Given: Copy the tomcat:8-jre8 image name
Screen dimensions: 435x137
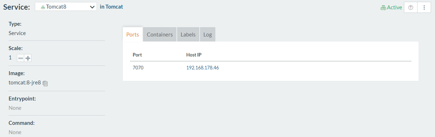Looking at the screenshot, I should (x=45, y=83).
